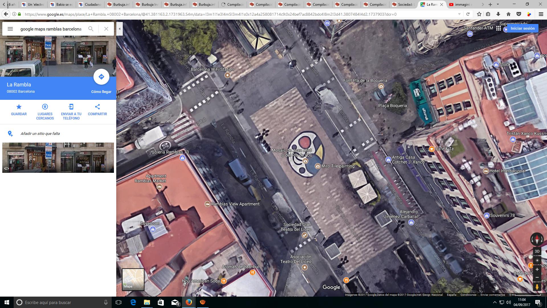
Task: Go to browser home page
Action: click(x=509, y=14)
